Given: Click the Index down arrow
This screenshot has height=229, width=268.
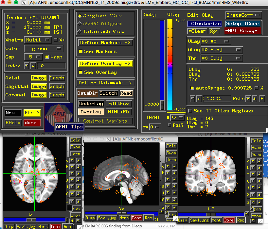Looking at the screenshot, I should (26, 66).
